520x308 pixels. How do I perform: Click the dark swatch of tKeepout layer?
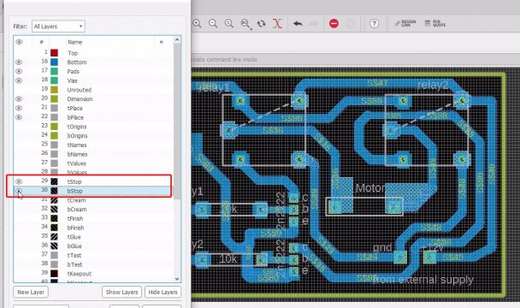point(54,274)
